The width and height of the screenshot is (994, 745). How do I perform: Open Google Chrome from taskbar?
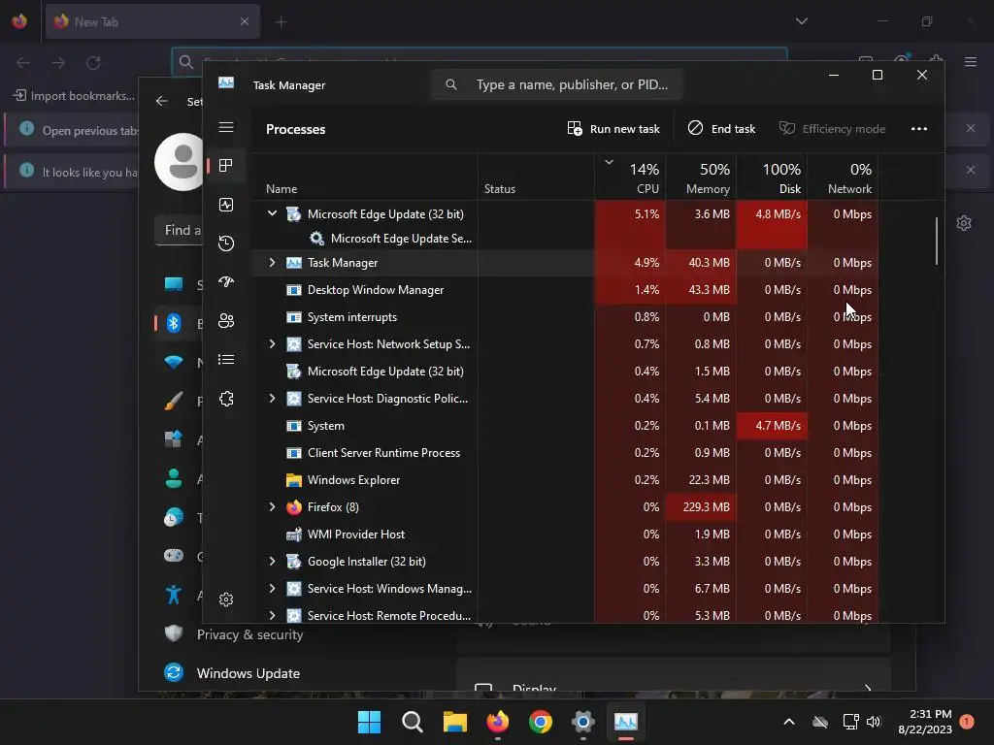click(x=540, y=722)
